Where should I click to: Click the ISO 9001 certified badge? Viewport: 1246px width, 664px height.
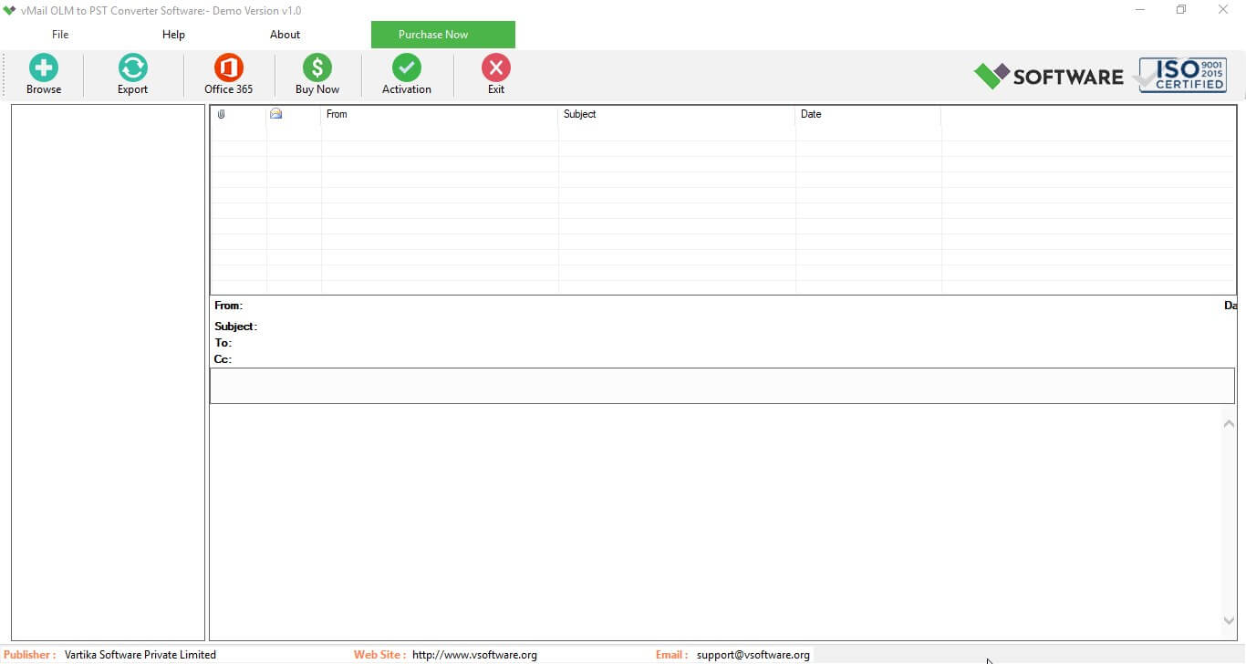(x=1182, y=75)
